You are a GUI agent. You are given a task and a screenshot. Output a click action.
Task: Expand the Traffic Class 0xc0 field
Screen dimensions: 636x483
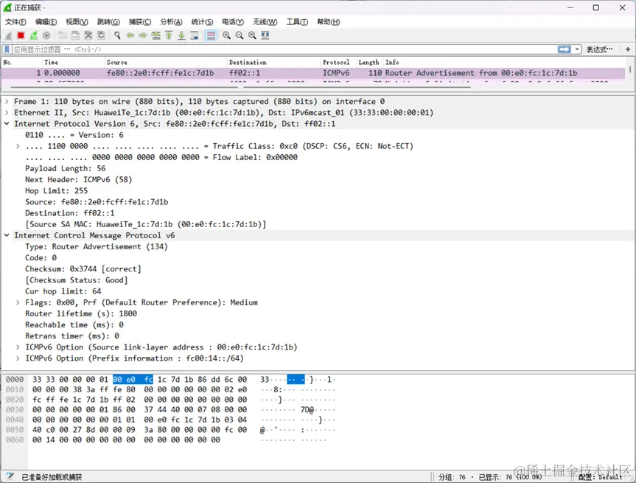coord(18,146)
